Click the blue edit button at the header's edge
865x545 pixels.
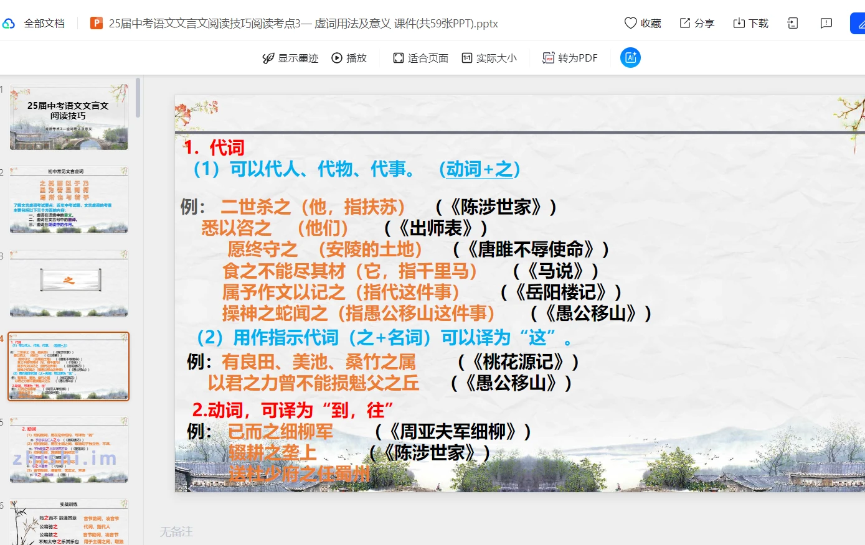[858, 24]
